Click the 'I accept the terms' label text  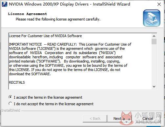click(x=48, y=97)
